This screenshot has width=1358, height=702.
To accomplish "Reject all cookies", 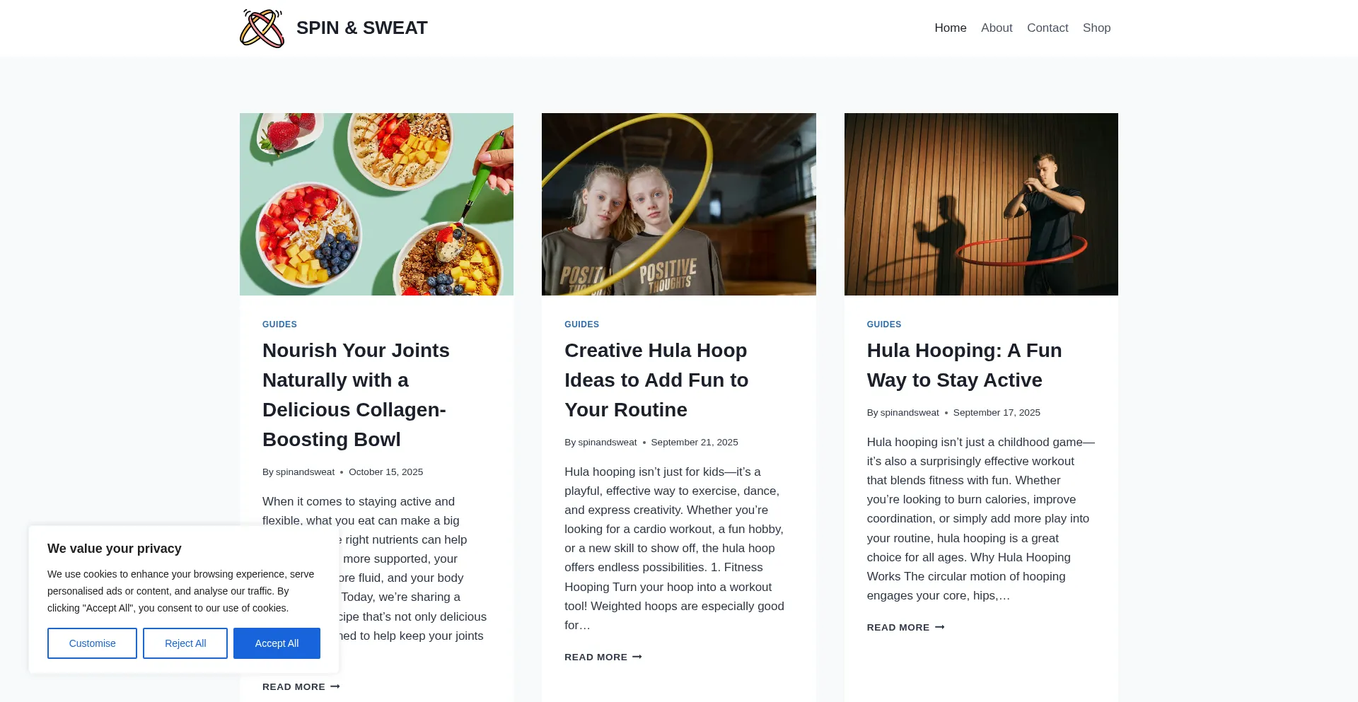I will pos(185,643).
